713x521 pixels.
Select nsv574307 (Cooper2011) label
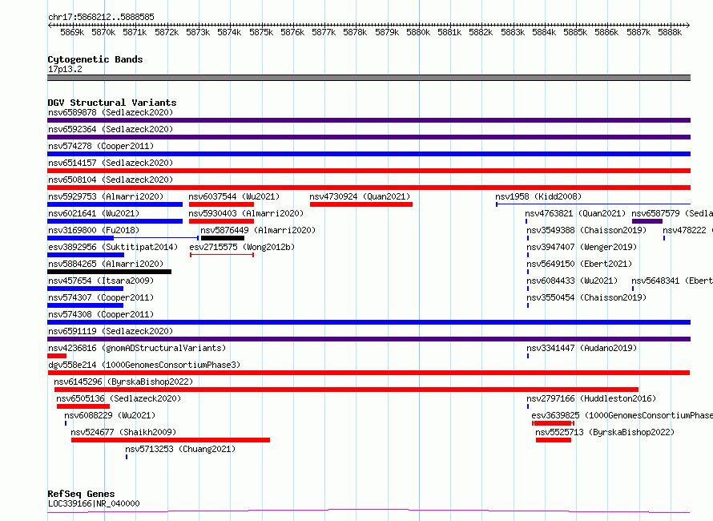click(x=101, y=297)
